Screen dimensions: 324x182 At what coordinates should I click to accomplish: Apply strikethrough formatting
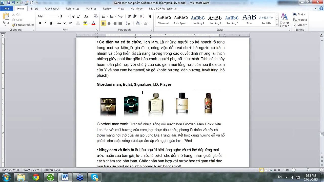click(x=59, y=23)
